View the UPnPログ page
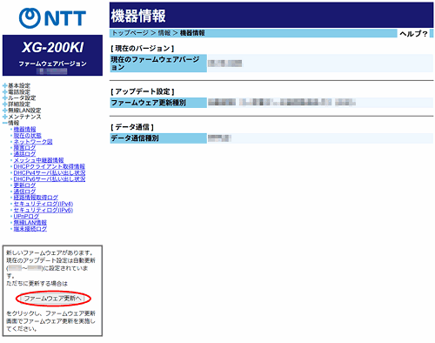The width and height of the screenshot is (435, 343). coord(26,217)
